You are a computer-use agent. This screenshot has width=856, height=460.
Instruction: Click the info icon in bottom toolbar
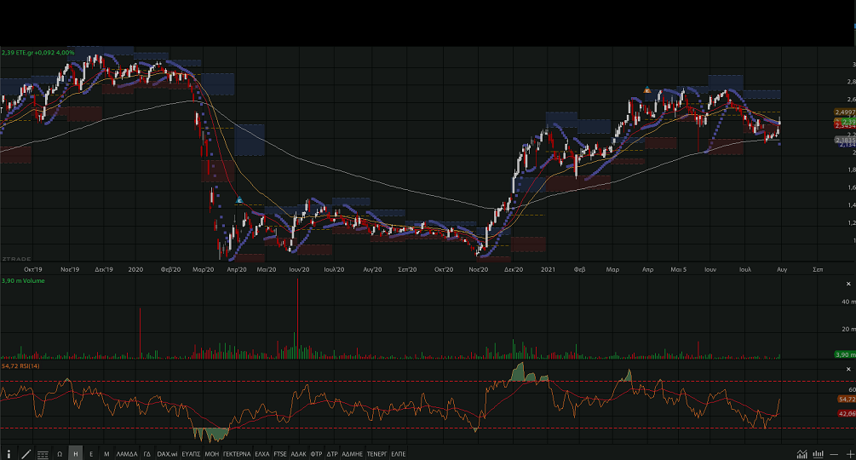9,454
